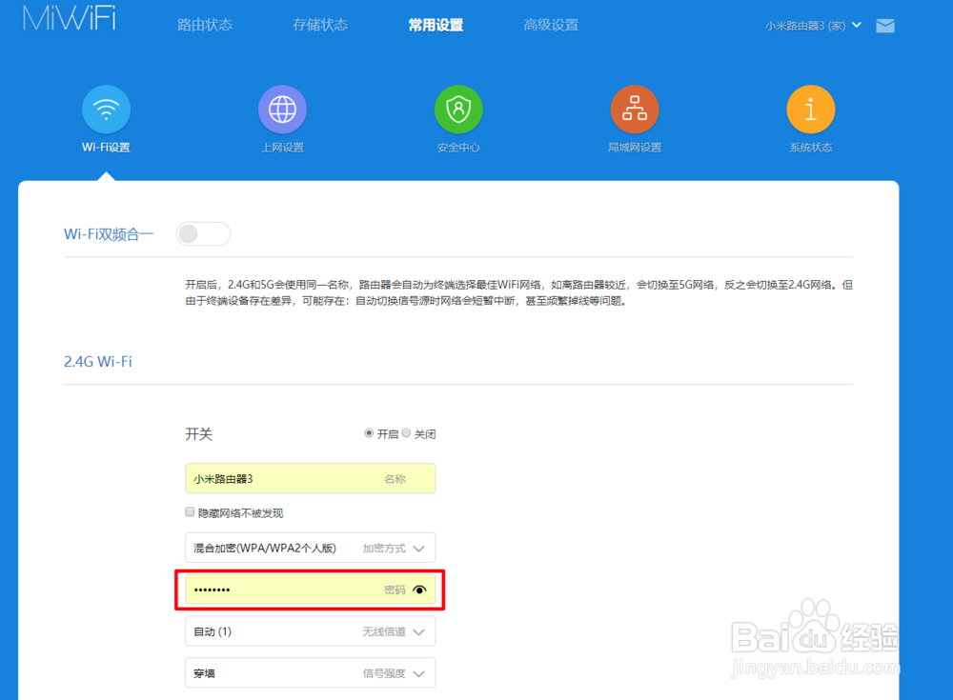This screenshot has width=953, height=700.
Task: Click the Wi-Fi双频合一 label text
Action: pyautogui.click(x=109, y=234)
